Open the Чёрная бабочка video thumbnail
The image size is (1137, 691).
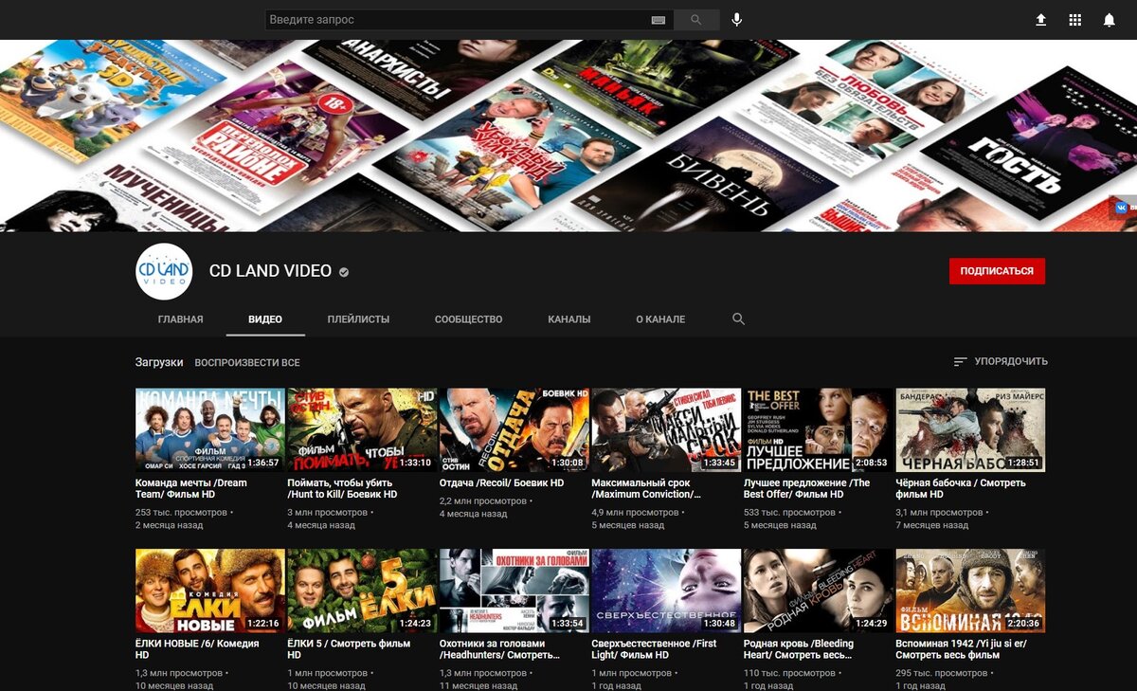970,430
